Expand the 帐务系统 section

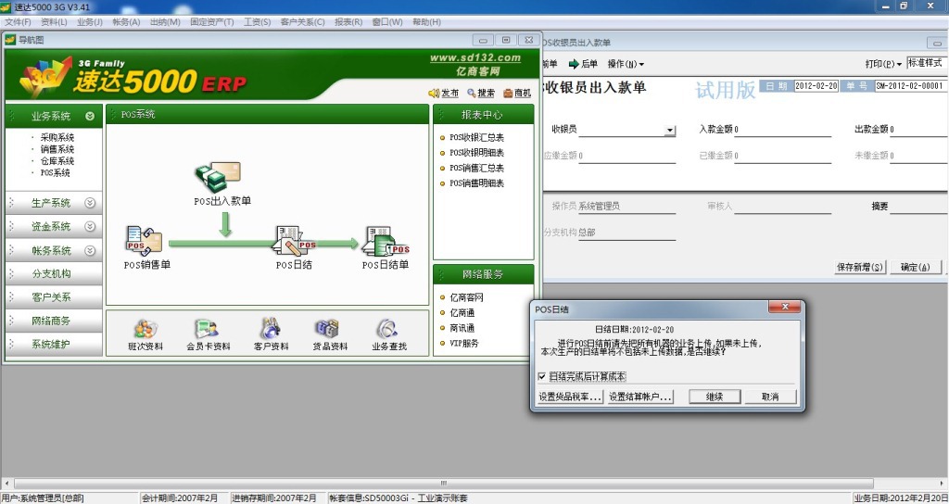[90, 250]
